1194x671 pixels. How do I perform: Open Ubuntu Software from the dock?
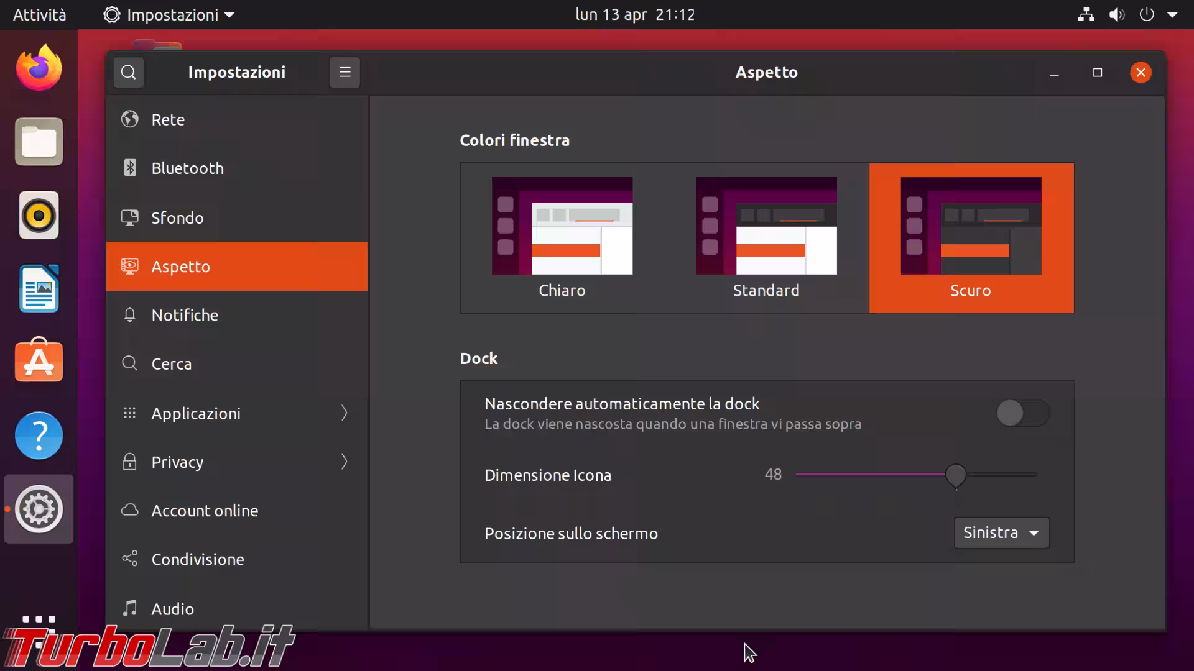(x=39, y=361)
